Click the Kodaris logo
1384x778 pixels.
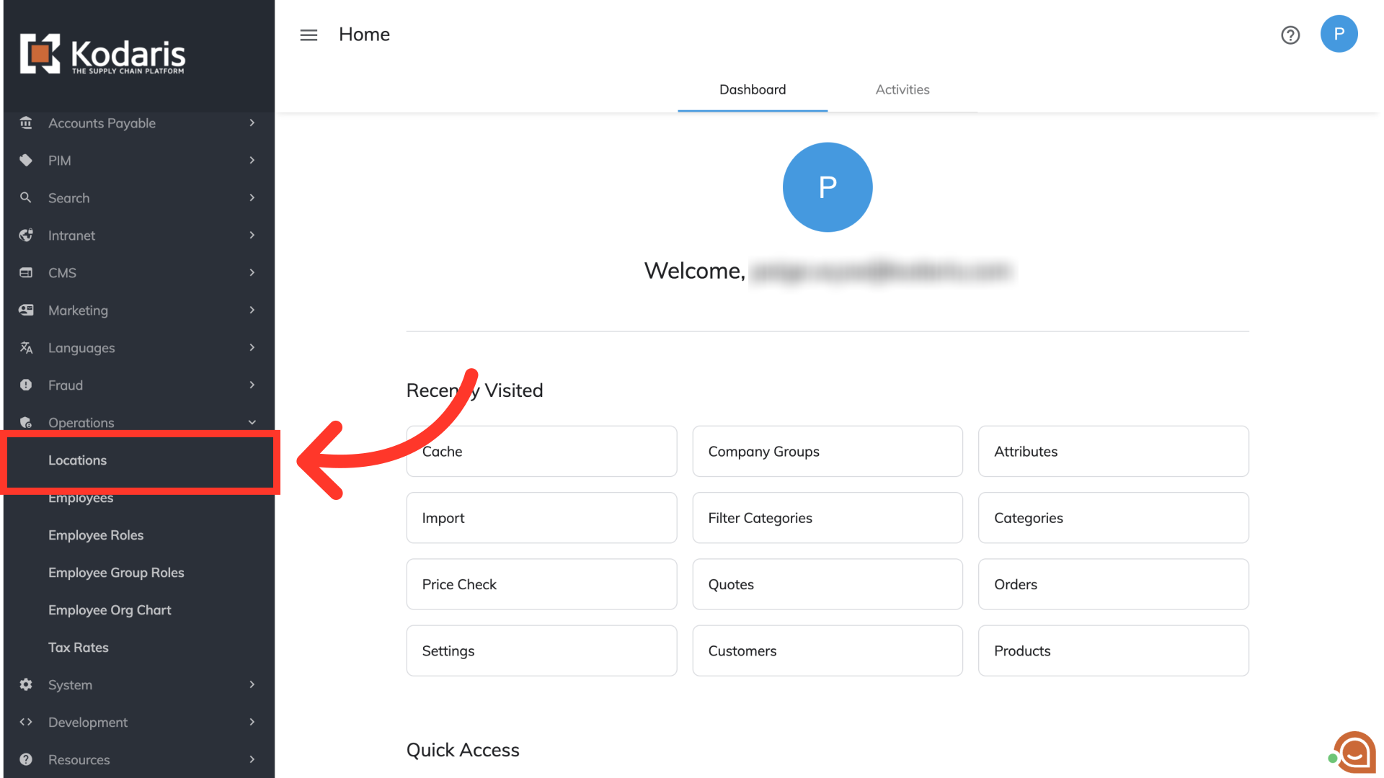tap(102, 54)
